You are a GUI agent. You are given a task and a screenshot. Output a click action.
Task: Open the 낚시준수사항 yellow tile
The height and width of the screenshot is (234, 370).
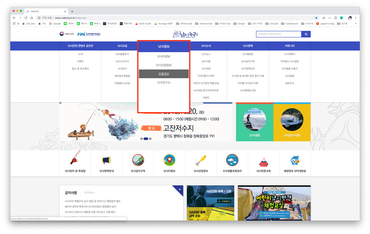point(292,122)
